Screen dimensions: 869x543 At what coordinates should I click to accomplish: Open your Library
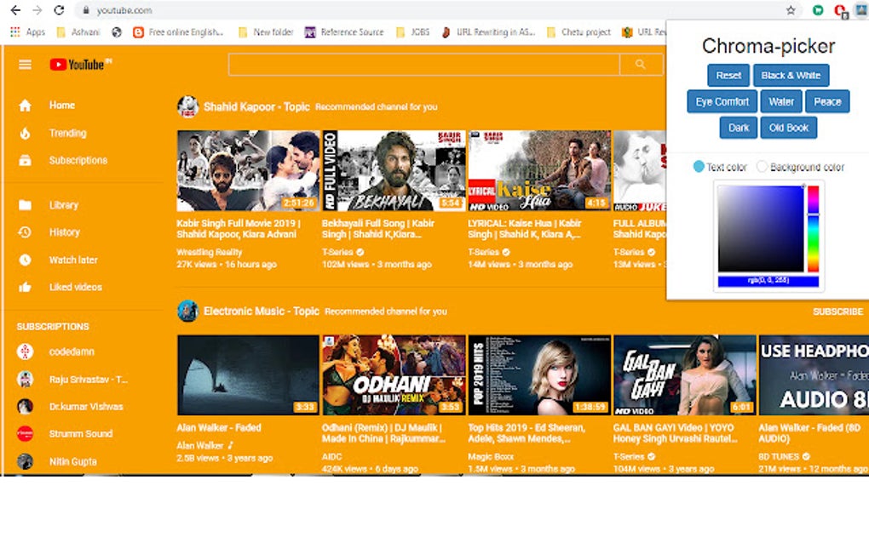[62, 204]
